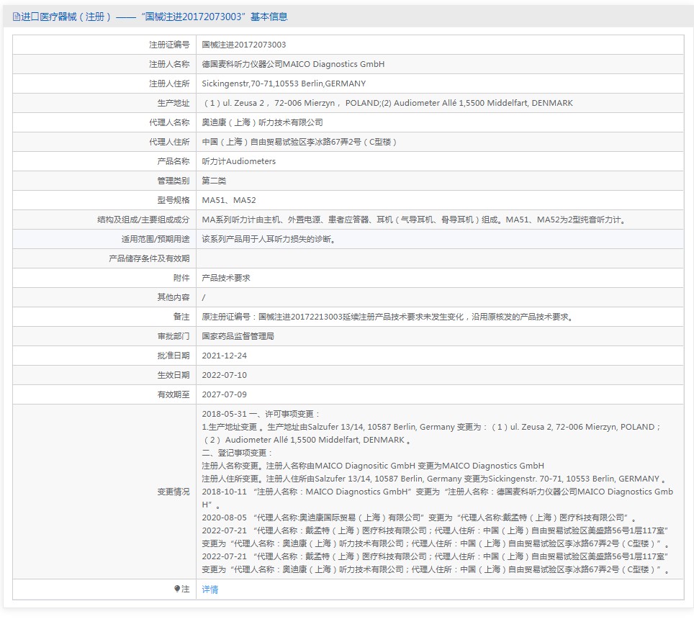Select the 管理类别 row label
This screenshot has height=619, width=694.
(173, 181)
